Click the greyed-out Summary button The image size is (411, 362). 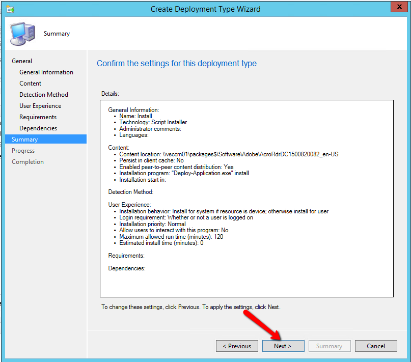tap(329, 346)
